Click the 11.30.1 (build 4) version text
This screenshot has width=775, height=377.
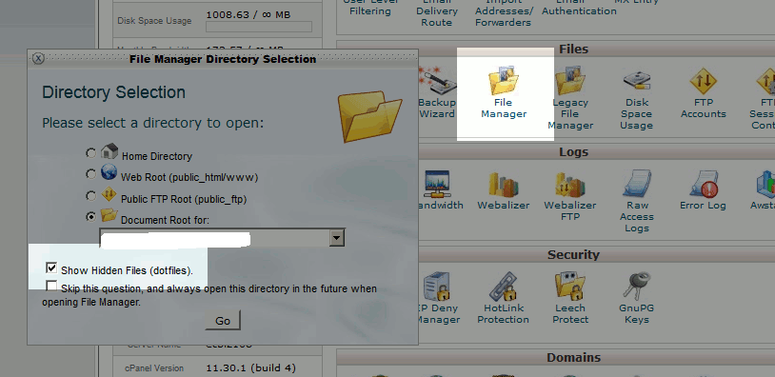(x=250, y=368)
